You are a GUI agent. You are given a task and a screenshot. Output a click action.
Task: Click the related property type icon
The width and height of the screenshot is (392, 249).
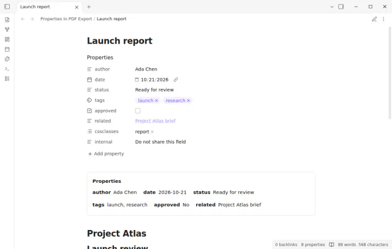[x=89, y=121]
